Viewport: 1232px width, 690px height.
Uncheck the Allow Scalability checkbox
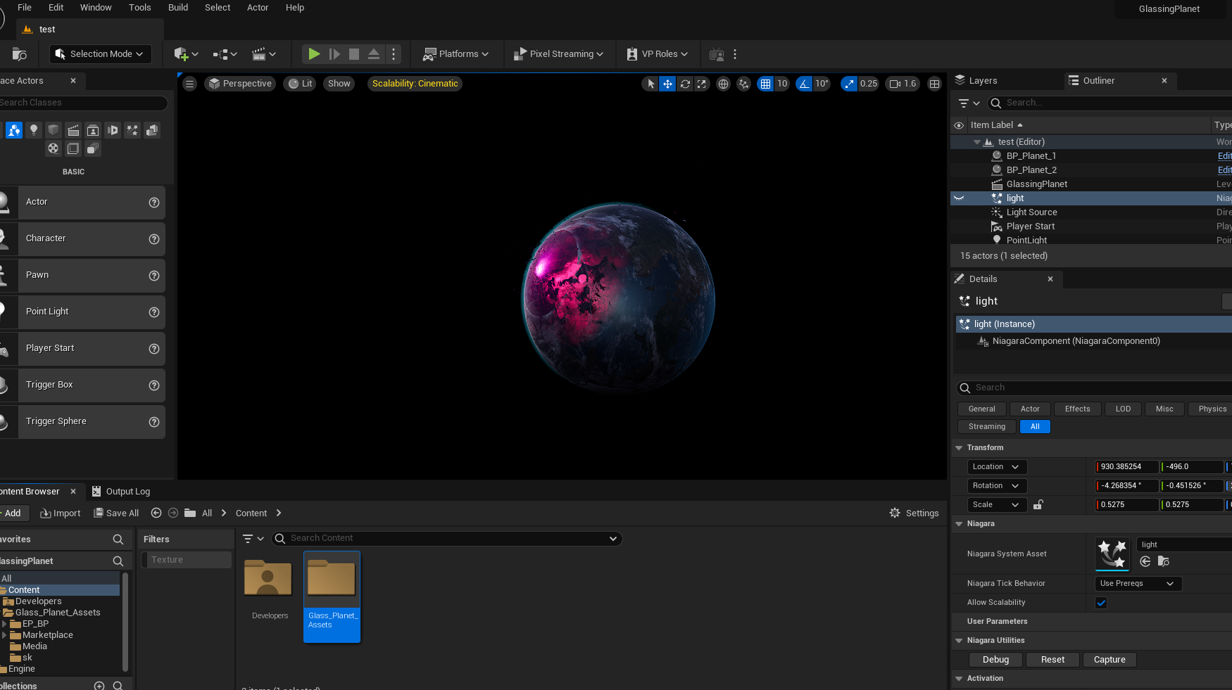pyautogui.click(x=1101, y=603)
